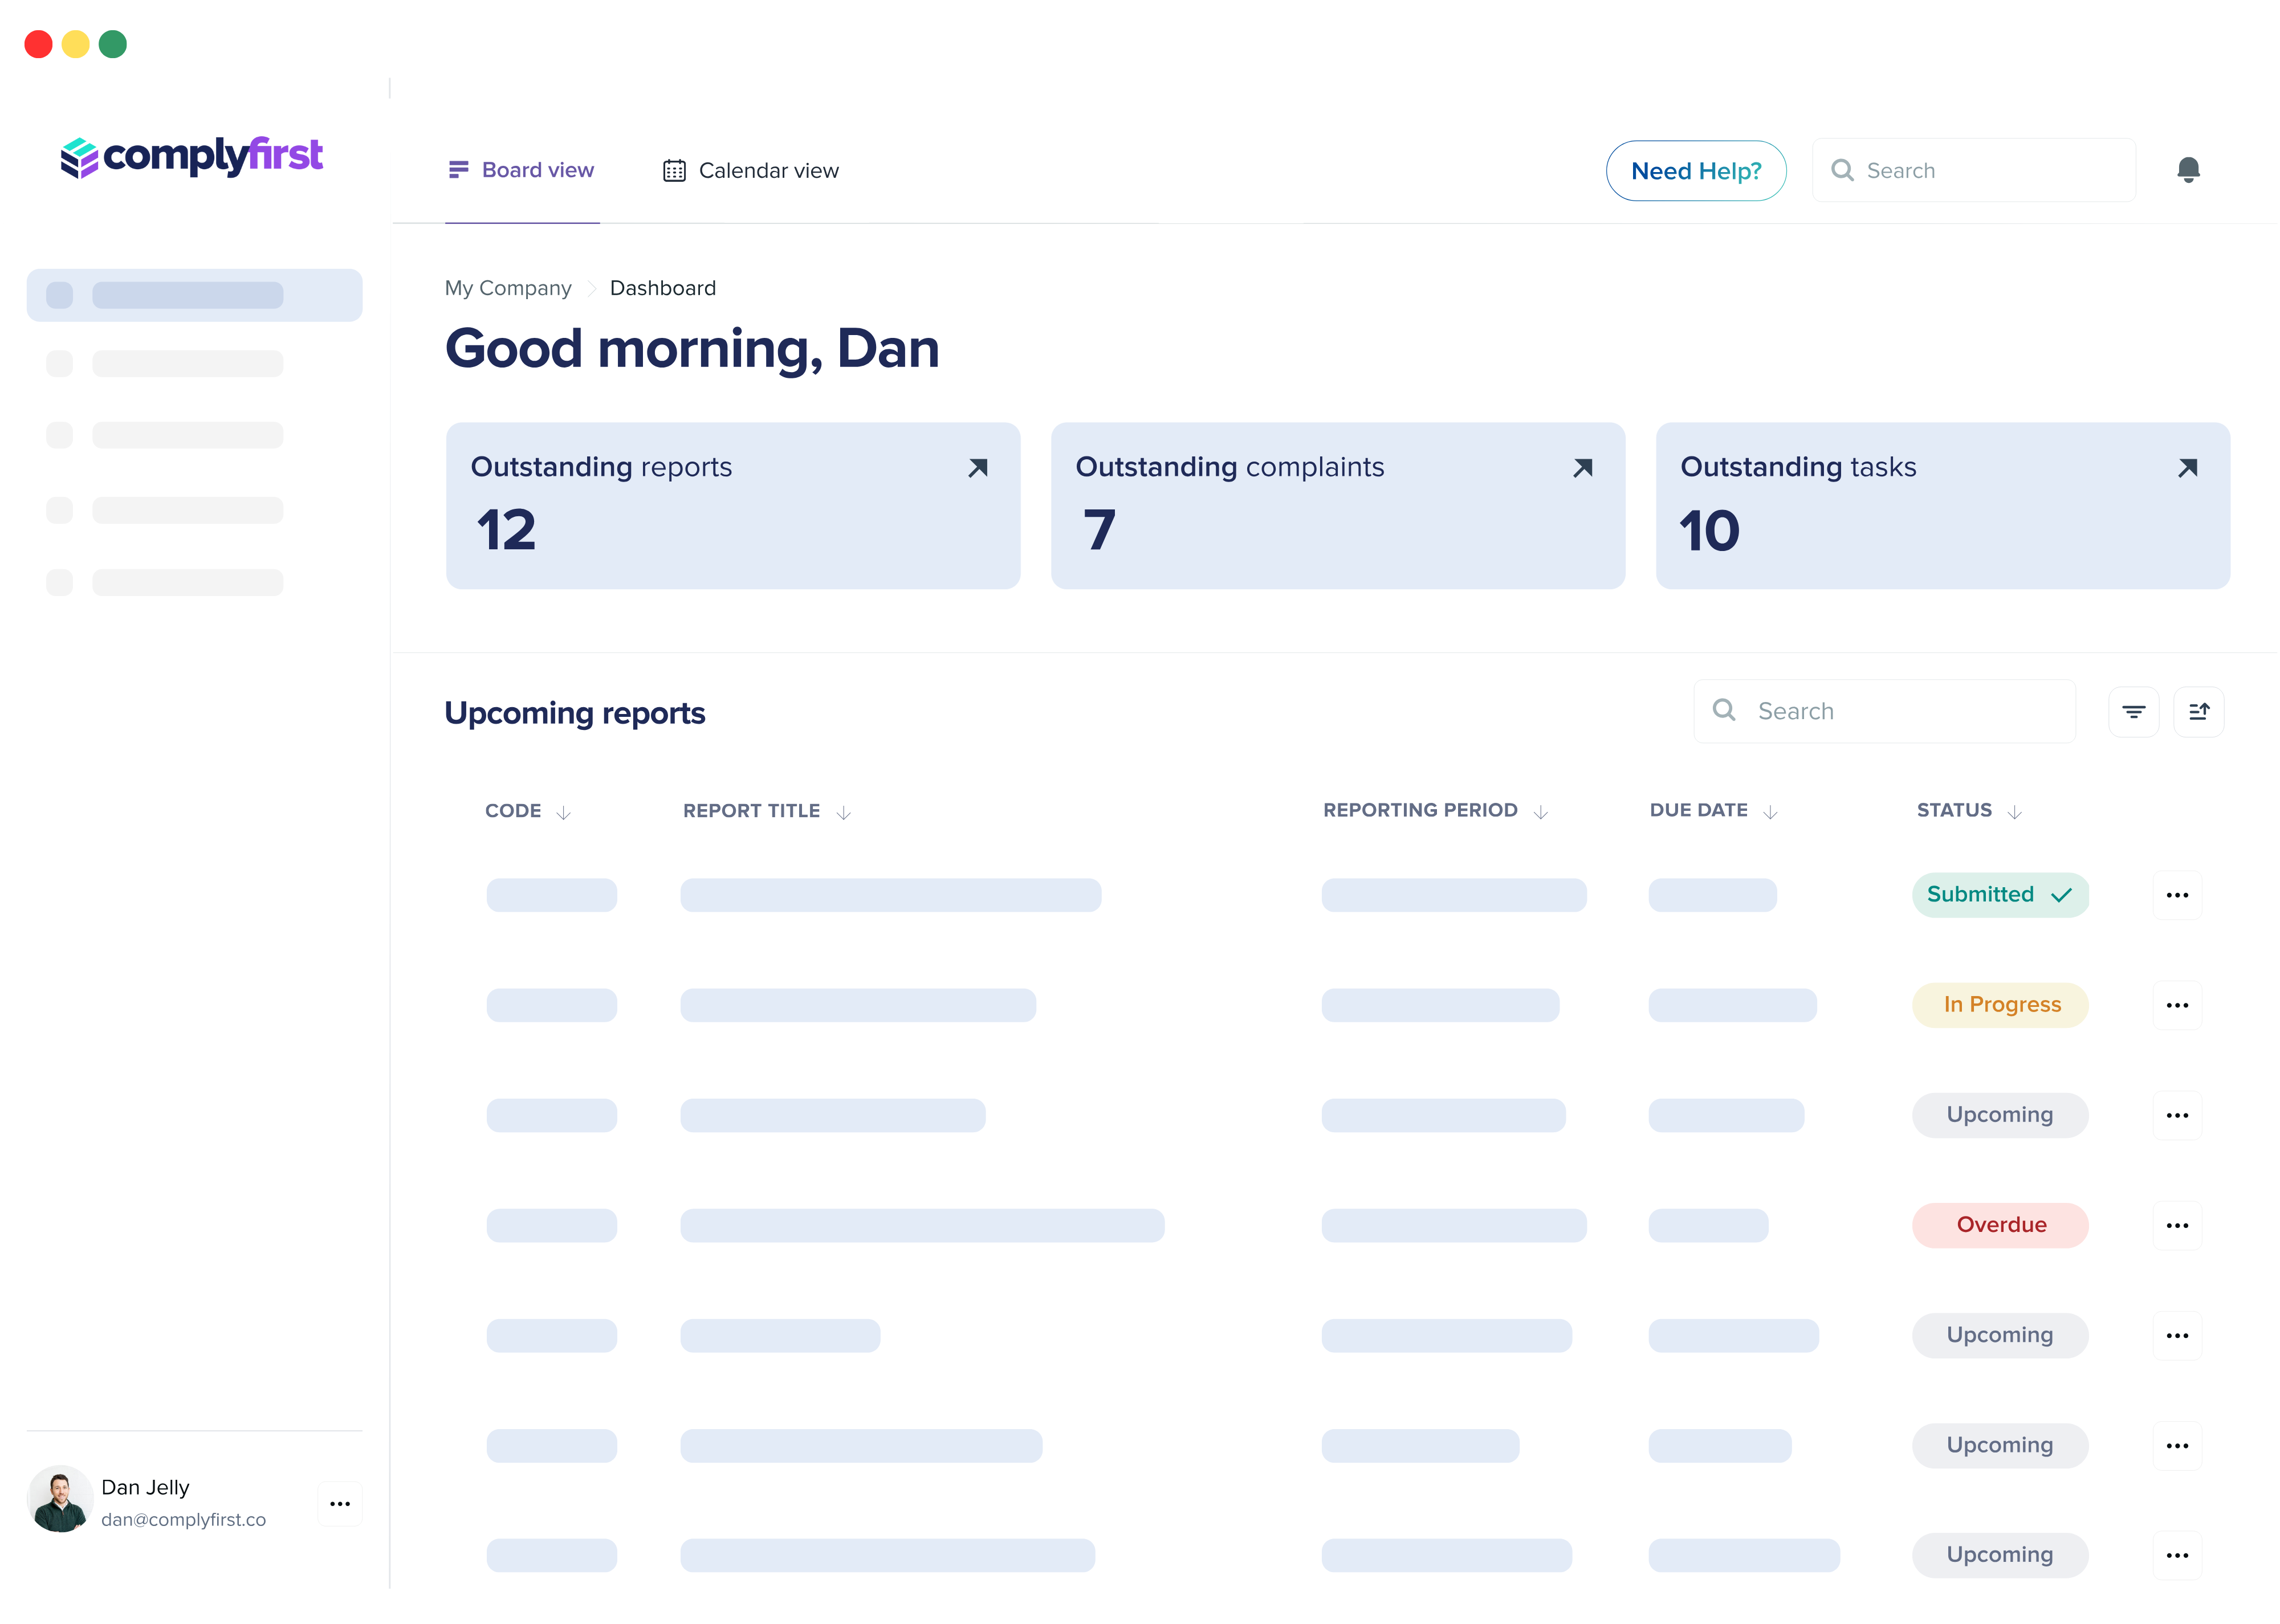This screenshot has width=2280, height=1624.
Task: Click the complyfirst logo
Action: click(x=192, y=157)
